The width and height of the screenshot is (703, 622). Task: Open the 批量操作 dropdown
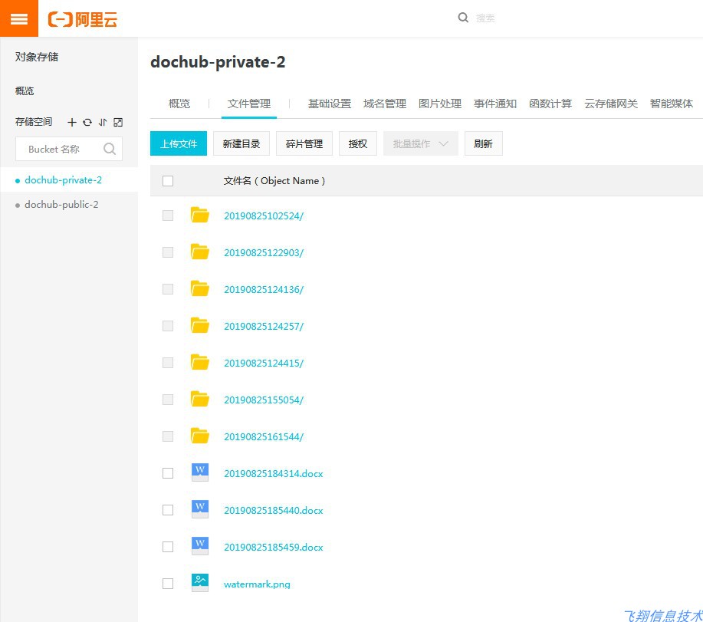pos(420,143)
